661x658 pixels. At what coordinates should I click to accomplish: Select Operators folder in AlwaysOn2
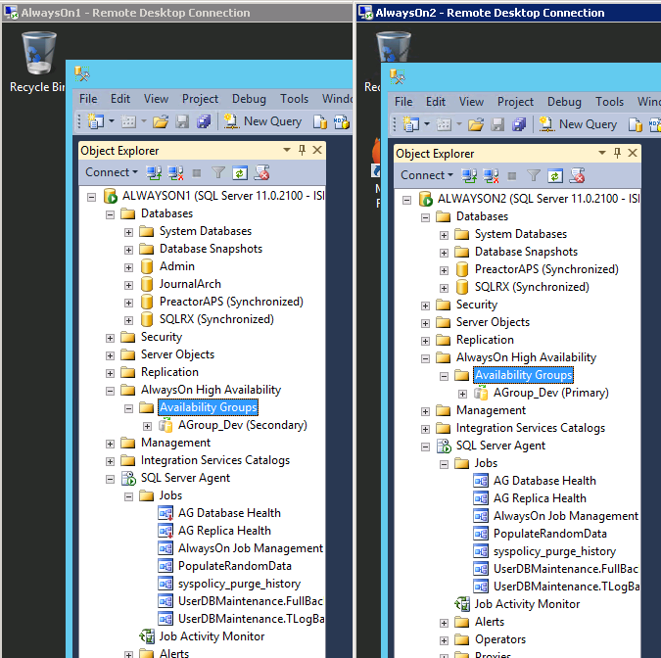[x=500, y=639]
